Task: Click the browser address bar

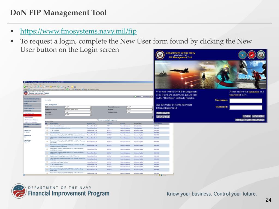Action: coord(47,89)
